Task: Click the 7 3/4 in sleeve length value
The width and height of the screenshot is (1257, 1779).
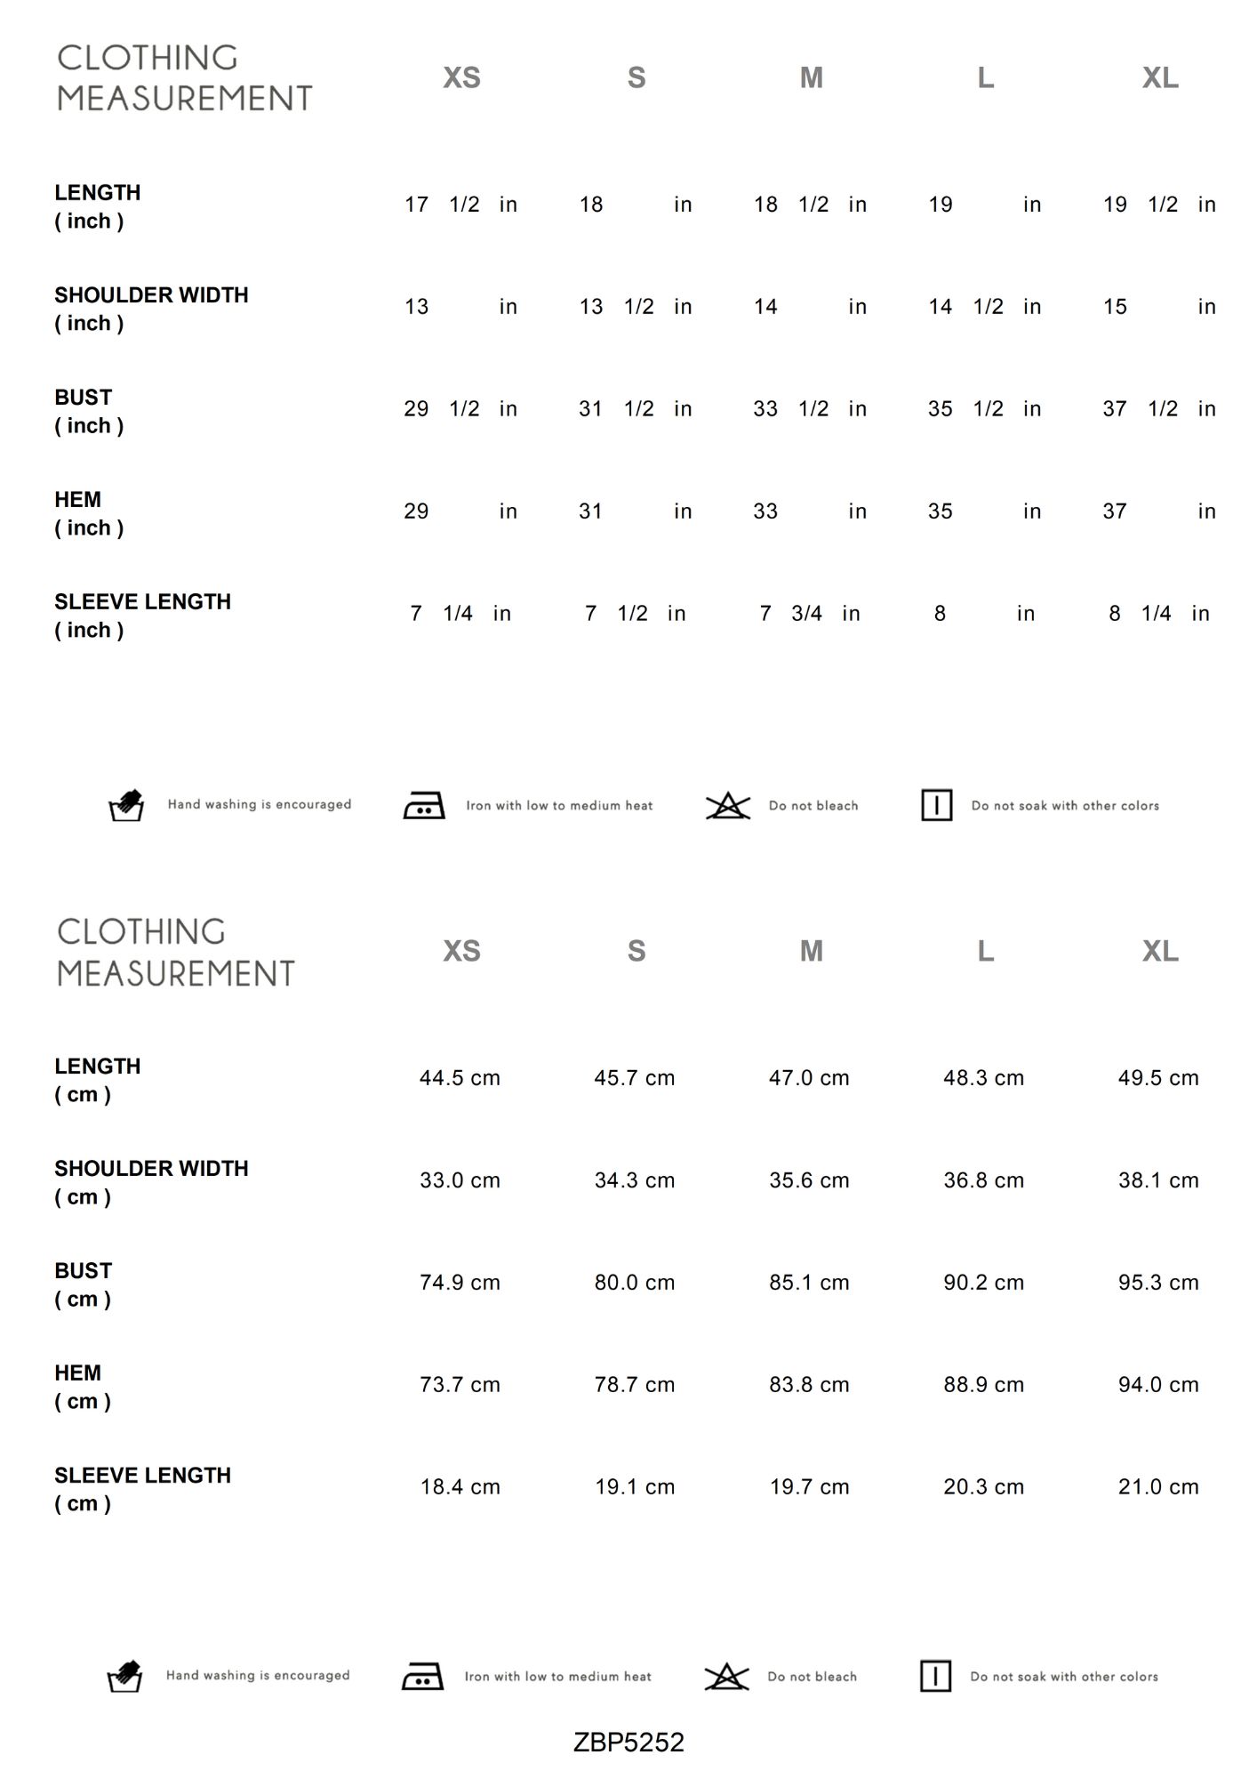Action: (809, 614)
